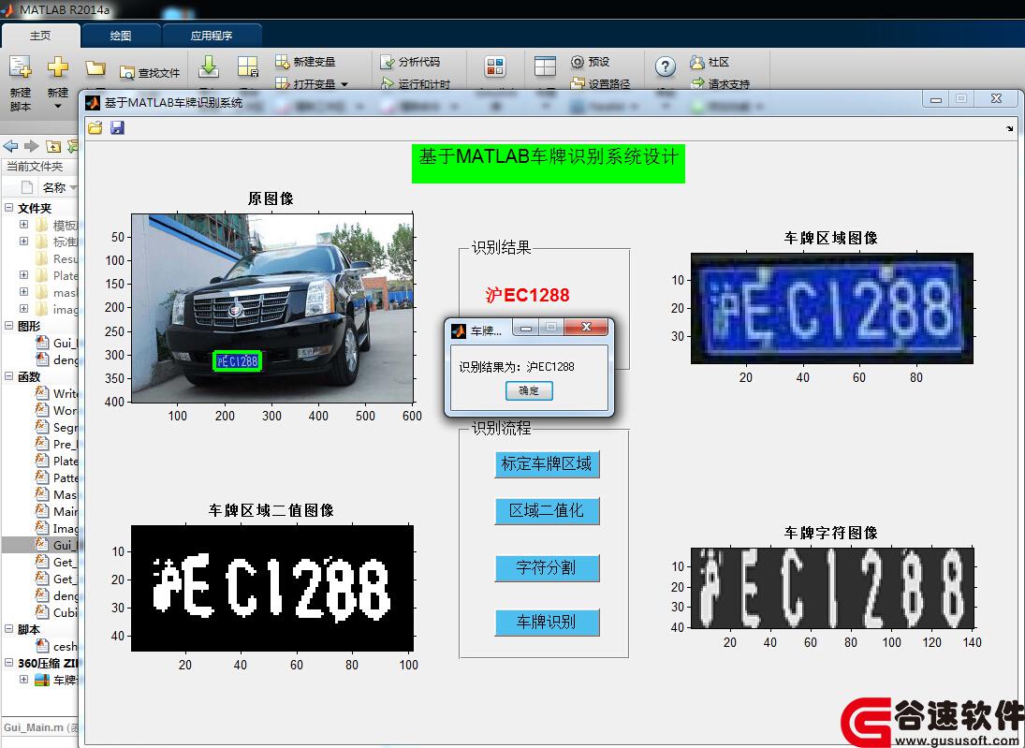
Task: Click 请求支持 (request support)
Action: pyautogui.click(x=721, y=83)
